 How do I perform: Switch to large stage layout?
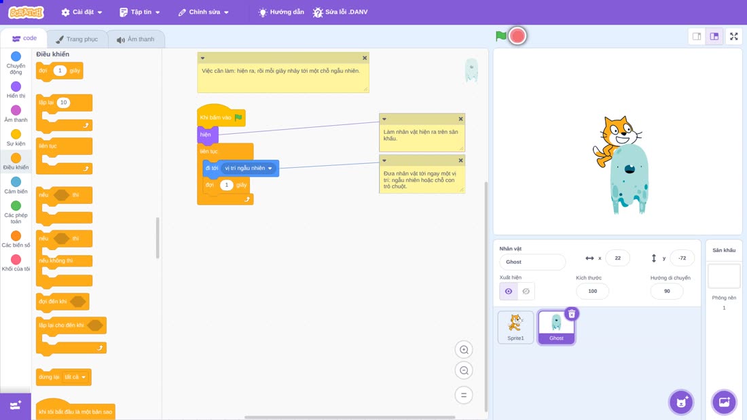point(714,36)
